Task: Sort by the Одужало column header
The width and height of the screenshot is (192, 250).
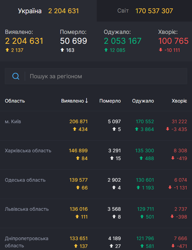Action: 143,101
